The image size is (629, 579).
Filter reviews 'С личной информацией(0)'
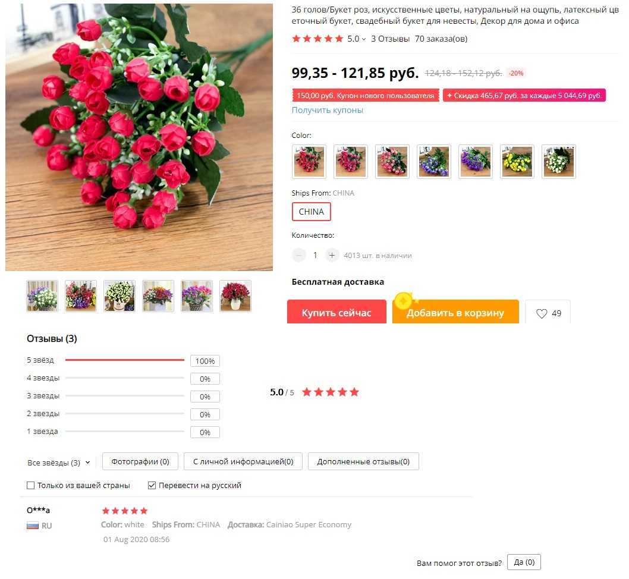coord(243,461)
